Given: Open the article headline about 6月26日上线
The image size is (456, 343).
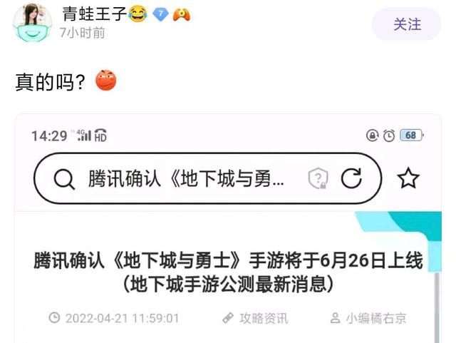Looking at the screenshot, I should pos(228,272).
